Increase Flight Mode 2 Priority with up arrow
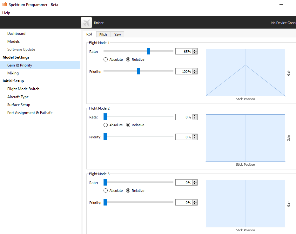The height and width of the screenshot is (234, 296). coord(195,136)
